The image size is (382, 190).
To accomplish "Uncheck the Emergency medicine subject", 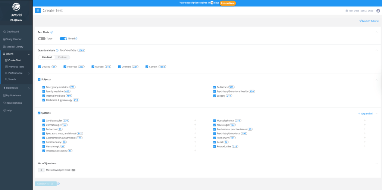I will click(44, 87).
